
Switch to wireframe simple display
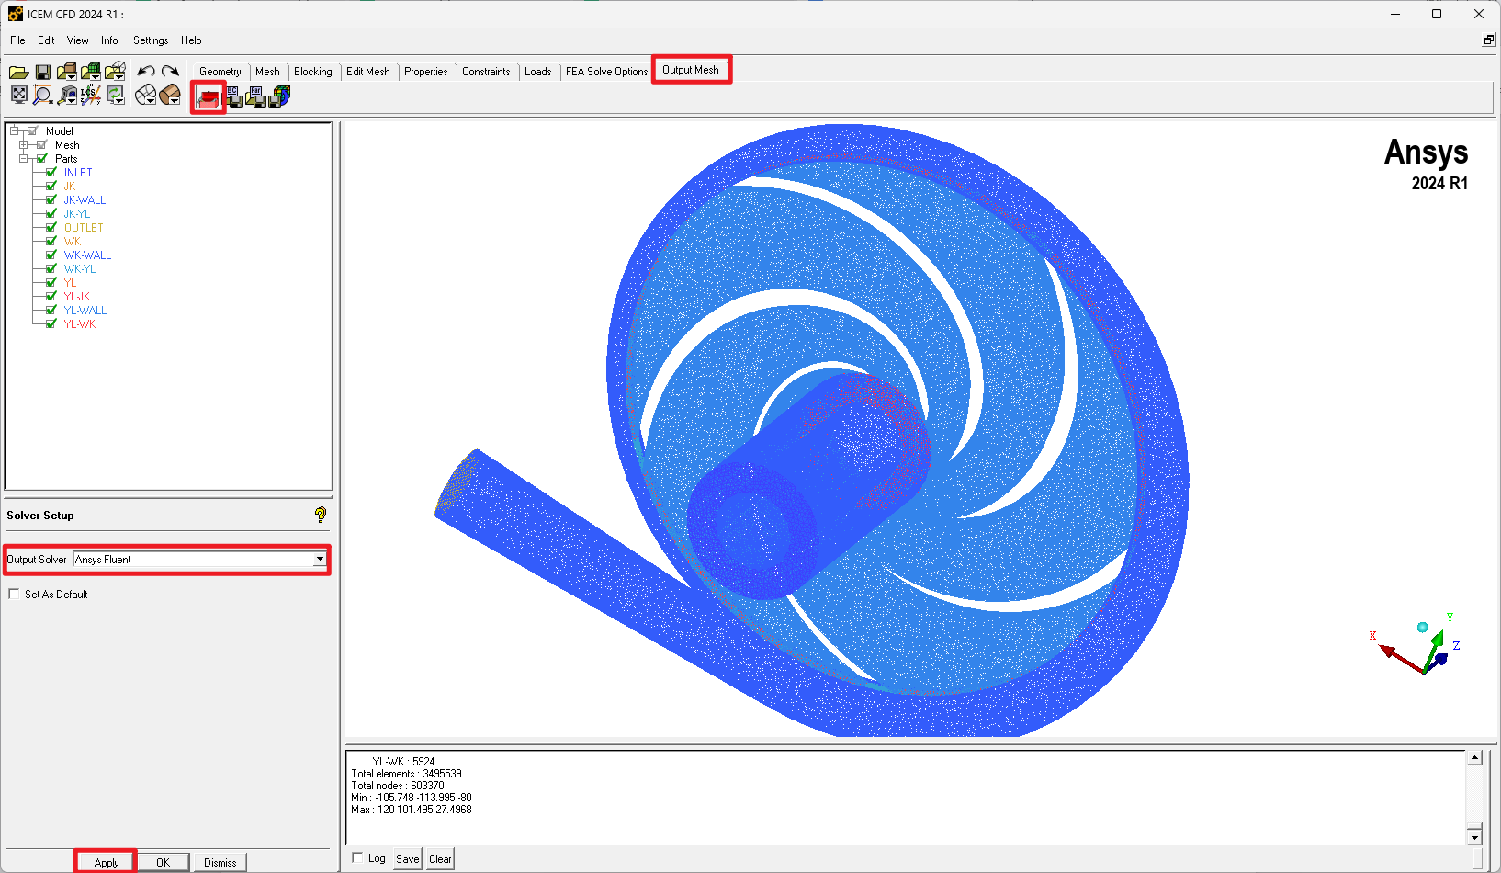click(145, 95)
